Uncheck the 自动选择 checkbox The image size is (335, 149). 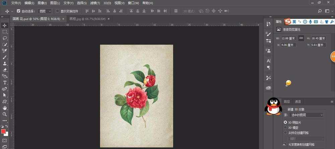click(x=18, y=11)
